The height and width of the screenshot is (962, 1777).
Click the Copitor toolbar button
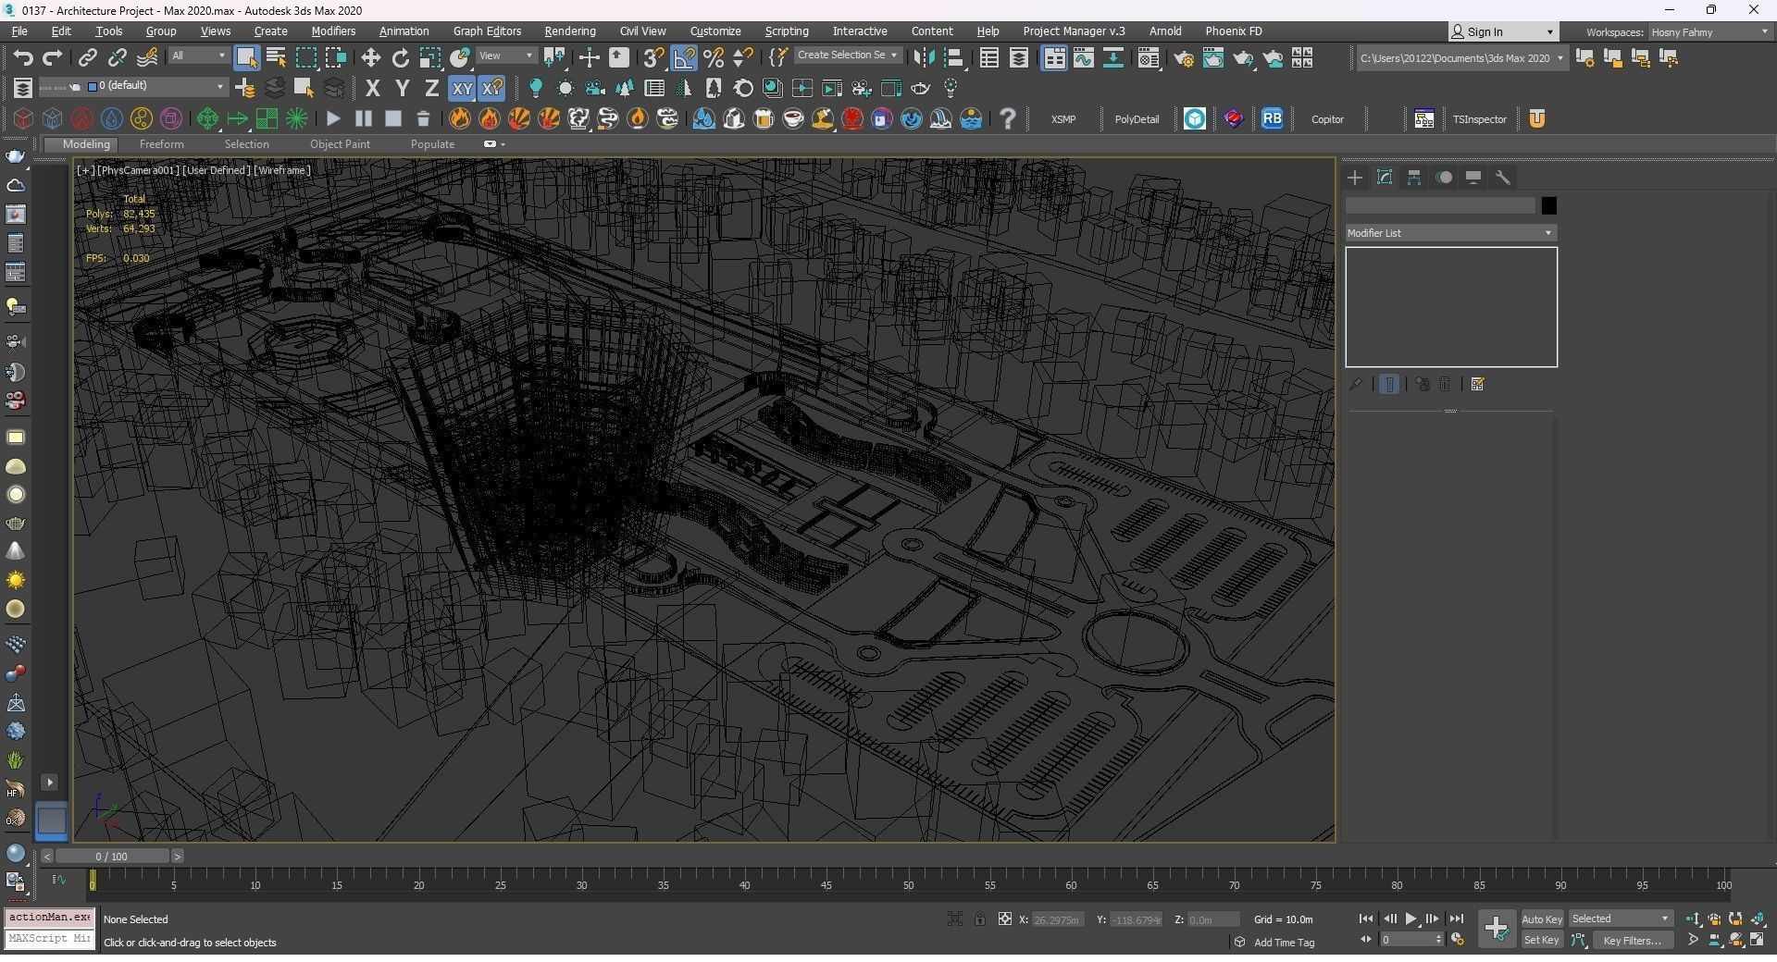pos(1327,119)
